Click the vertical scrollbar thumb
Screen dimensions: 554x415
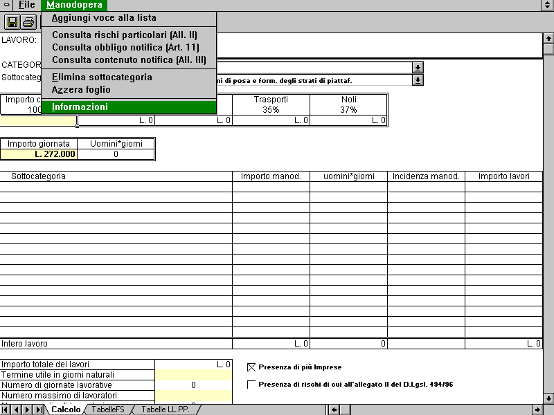[x=548, y=48]
